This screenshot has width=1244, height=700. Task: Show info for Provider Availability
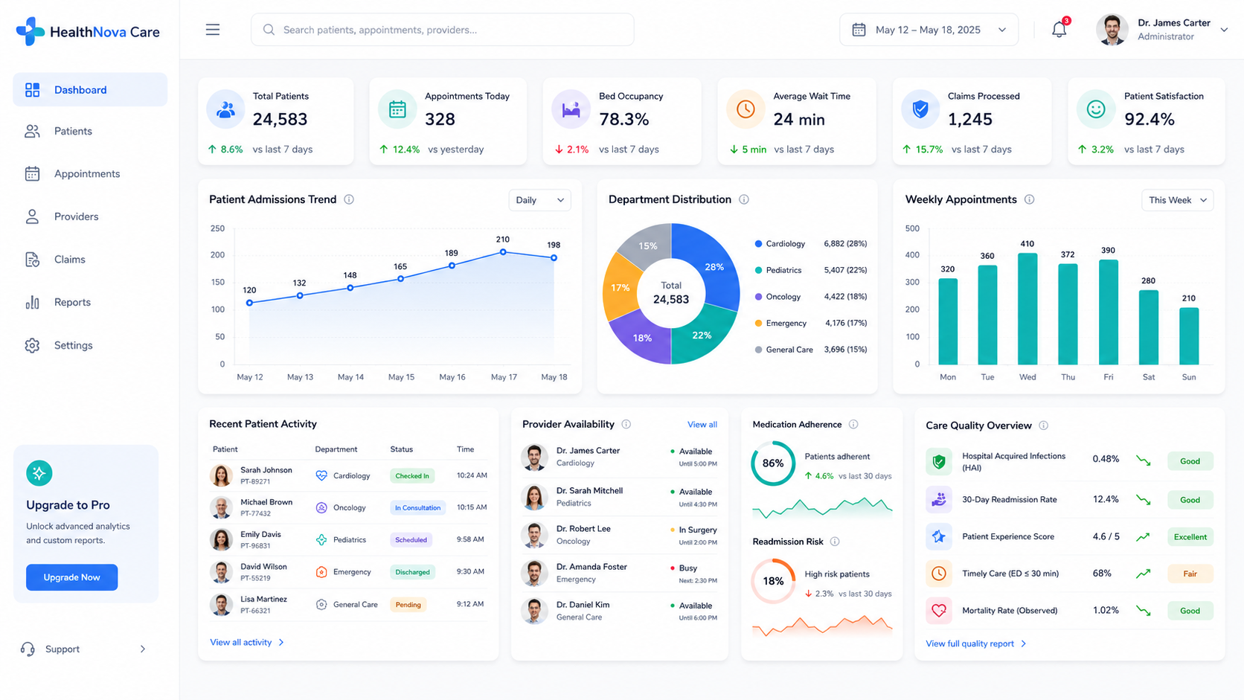pyautogui.click(x=626, y=424)
